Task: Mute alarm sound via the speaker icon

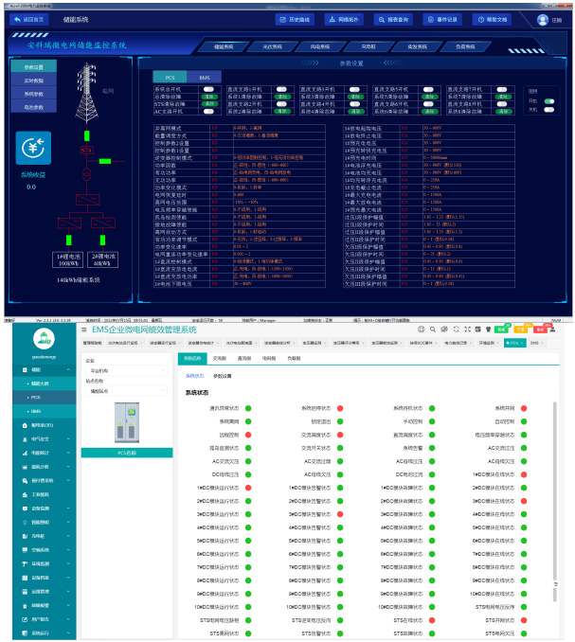Action: point(444,330)
